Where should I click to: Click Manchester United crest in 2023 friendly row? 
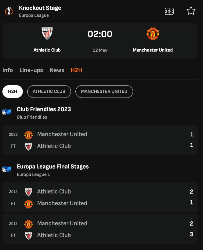(28, 135)
